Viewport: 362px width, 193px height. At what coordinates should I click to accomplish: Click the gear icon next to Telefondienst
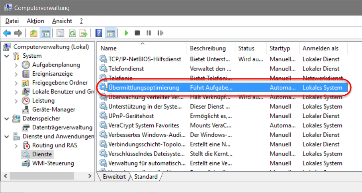point(103,68)
